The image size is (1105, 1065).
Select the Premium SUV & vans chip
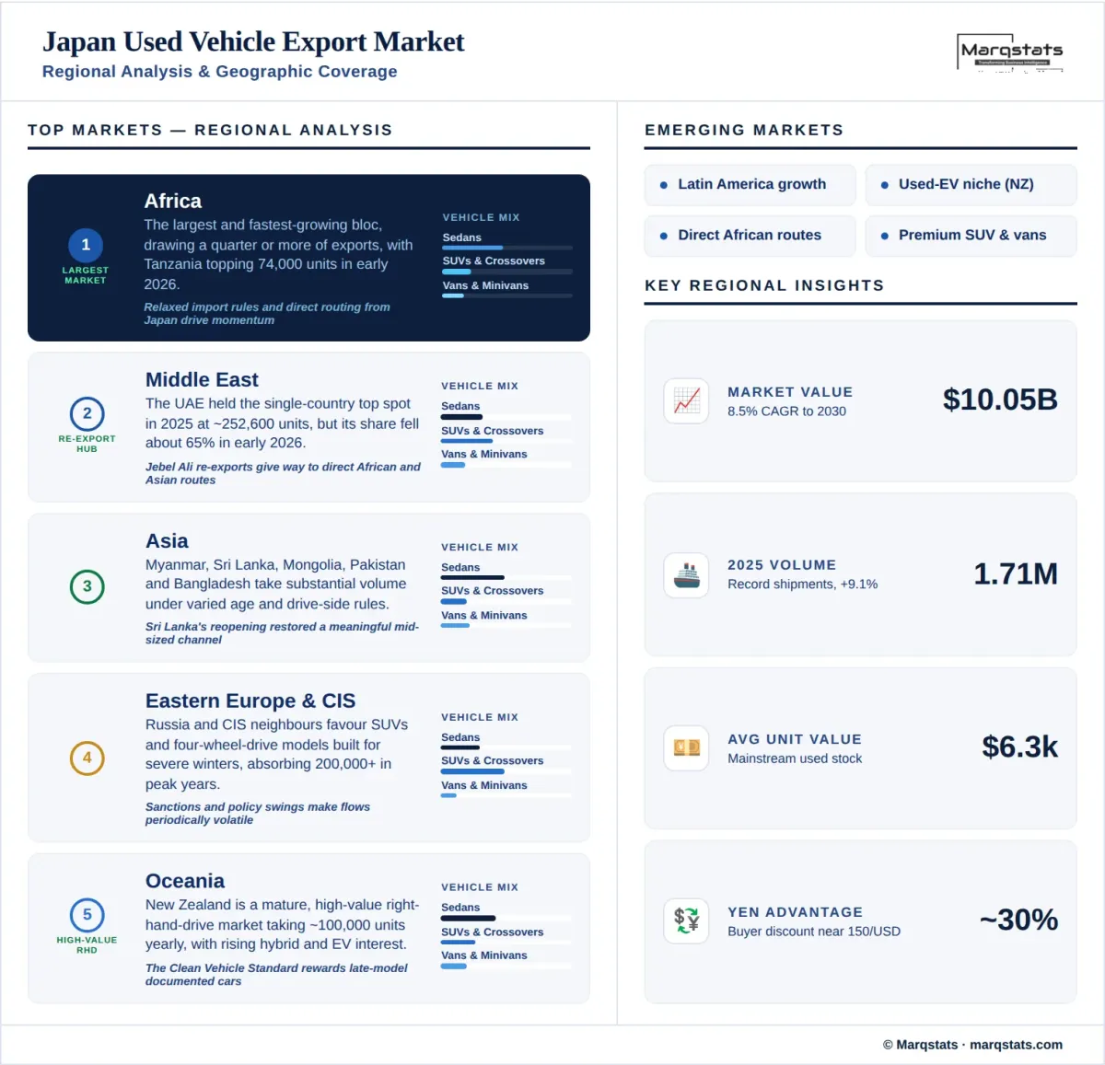click(x=971, y=236)
